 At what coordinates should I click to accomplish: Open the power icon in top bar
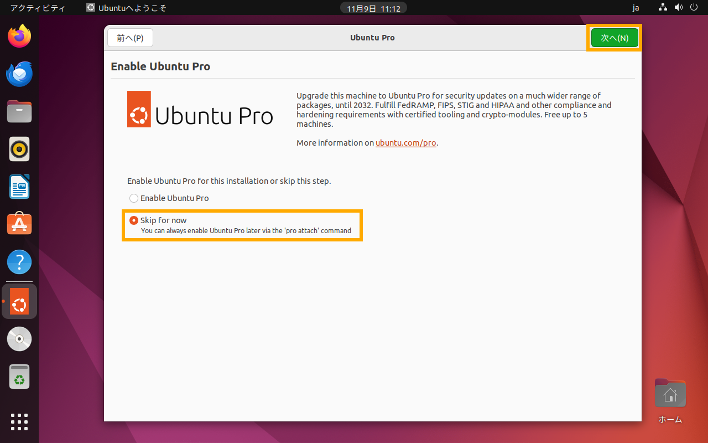coord(694,8)
